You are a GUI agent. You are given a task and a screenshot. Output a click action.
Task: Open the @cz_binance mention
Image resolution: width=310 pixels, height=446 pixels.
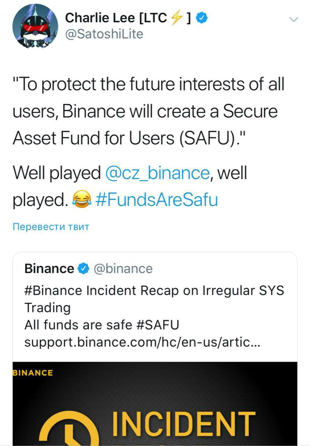pyautogui.click(x=157, y=173)
